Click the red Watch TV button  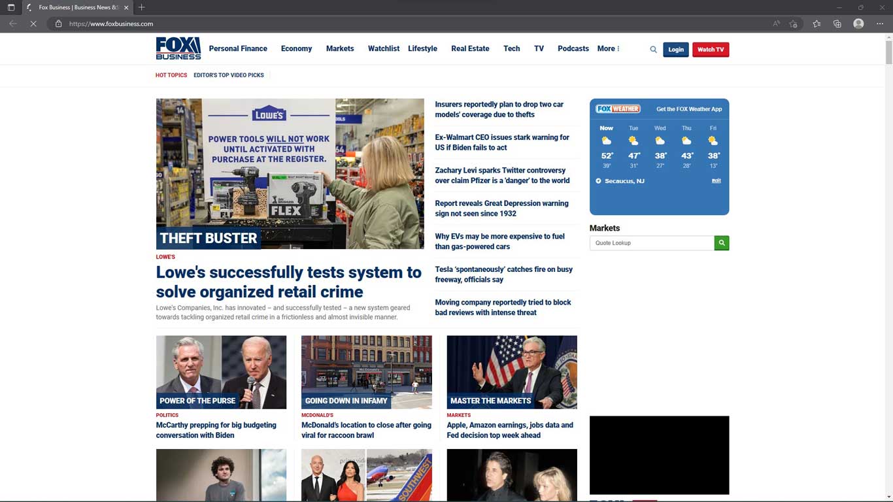point(711,50)
